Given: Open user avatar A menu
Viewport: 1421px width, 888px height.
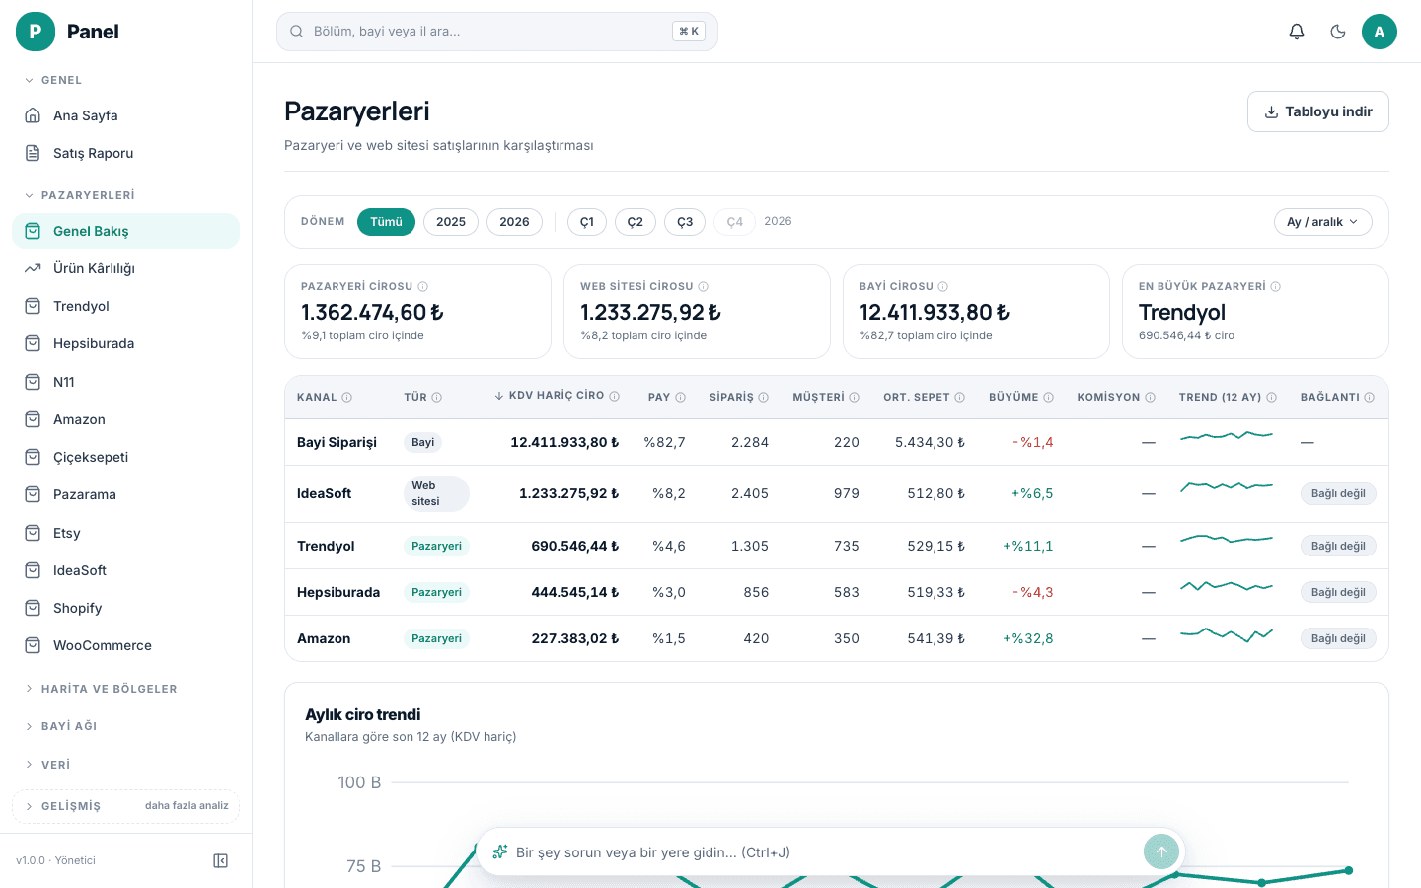Looking at the screenshot, I should [x=1380, y=32].
